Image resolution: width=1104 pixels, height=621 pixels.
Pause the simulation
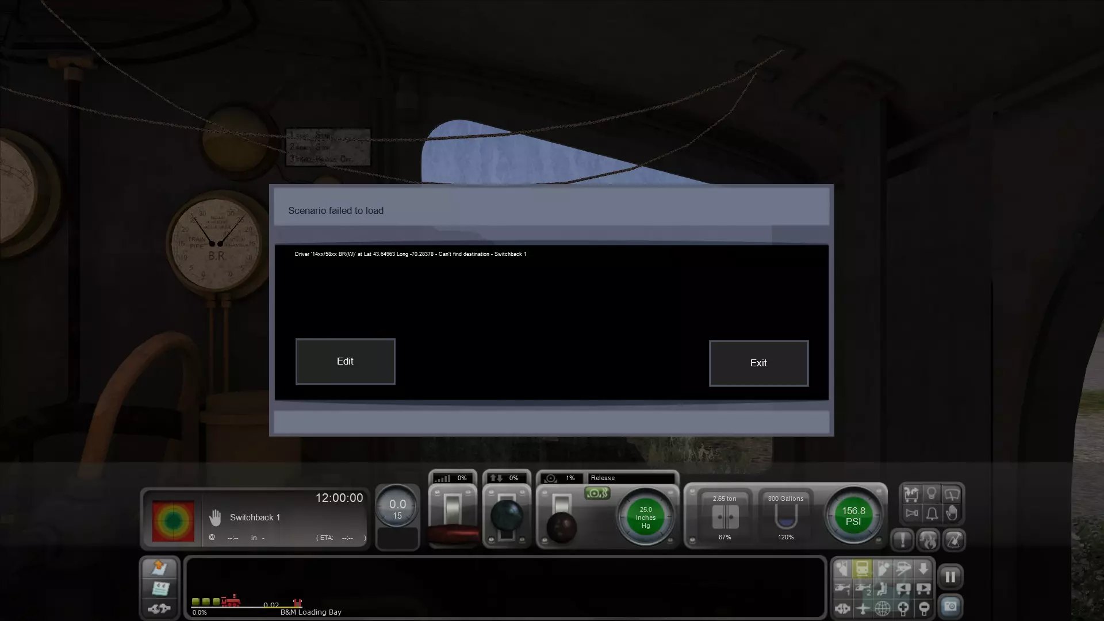pos(950,577)
